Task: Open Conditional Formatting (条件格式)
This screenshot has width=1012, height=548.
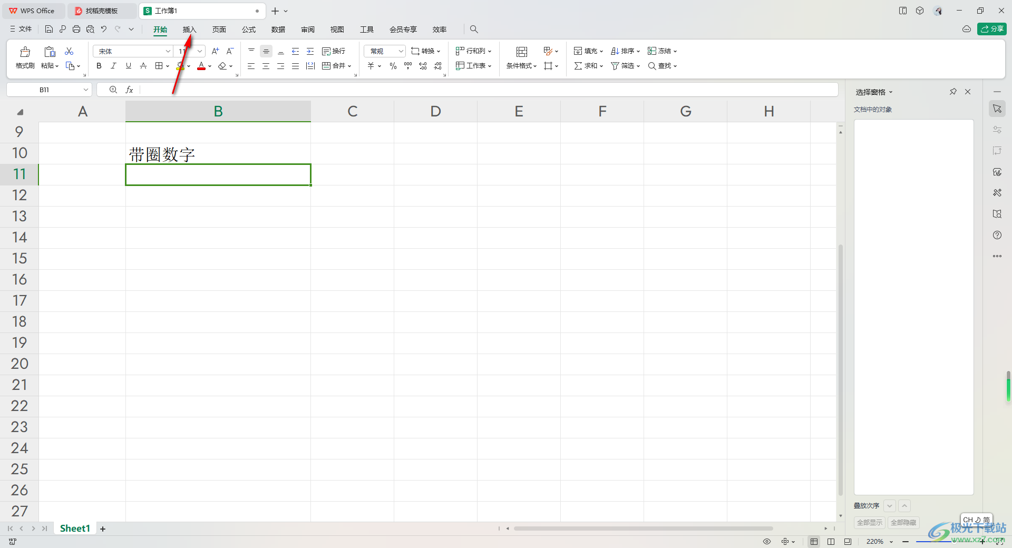Action: (x=522, y=57)
